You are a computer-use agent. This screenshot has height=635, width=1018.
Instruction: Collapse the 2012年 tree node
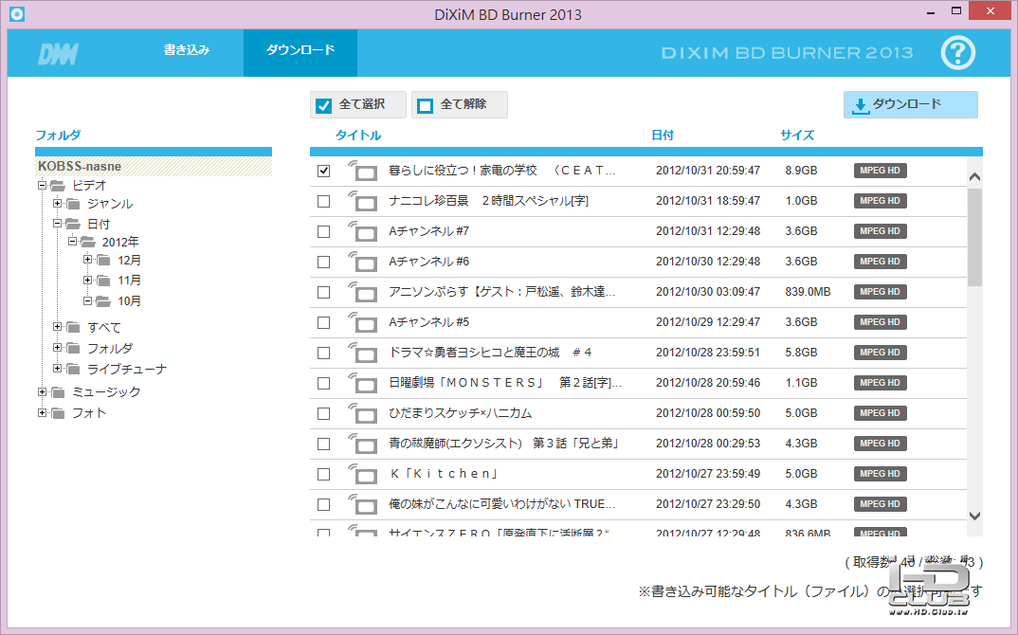click(x=72, y=241)
